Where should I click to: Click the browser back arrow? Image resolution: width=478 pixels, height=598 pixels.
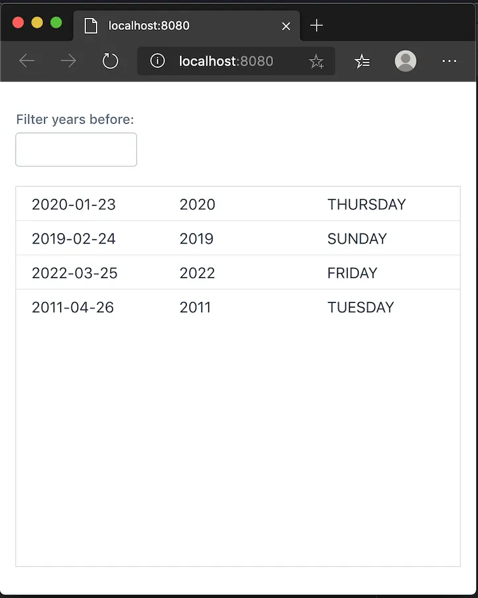tap(26, 62)
